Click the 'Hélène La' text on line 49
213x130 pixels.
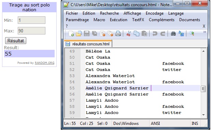98,51
